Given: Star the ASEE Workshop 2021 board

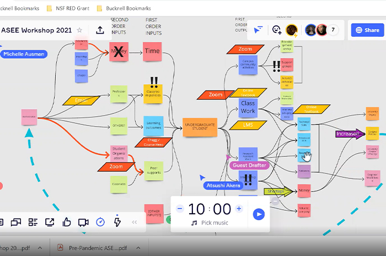Looking at the screenshot, I should [x=79, y=30].
